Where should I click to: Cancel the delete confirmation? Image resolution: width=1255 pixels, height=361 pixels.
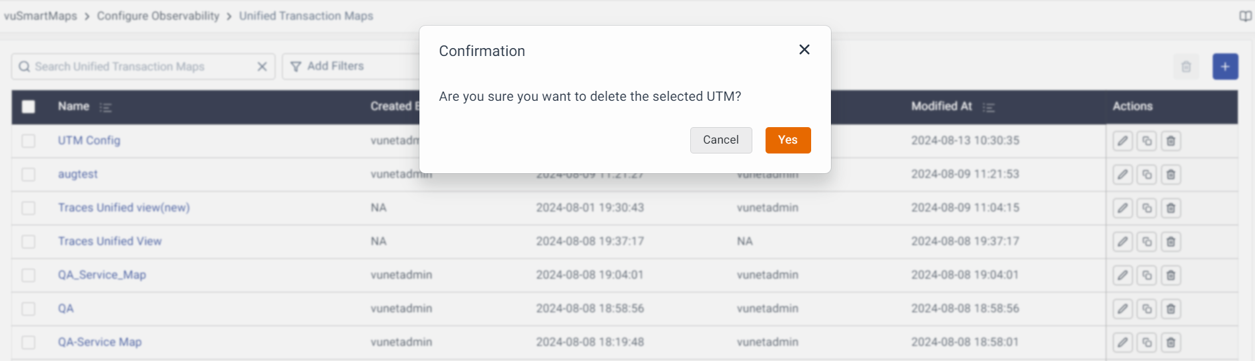(721, 140)
